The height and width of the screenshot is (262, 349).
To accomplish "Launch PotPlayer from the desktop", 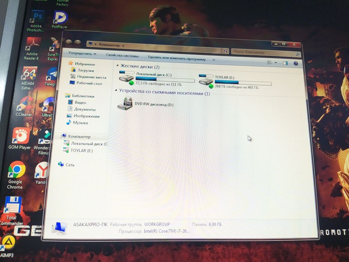I will [x=60, y=19].
